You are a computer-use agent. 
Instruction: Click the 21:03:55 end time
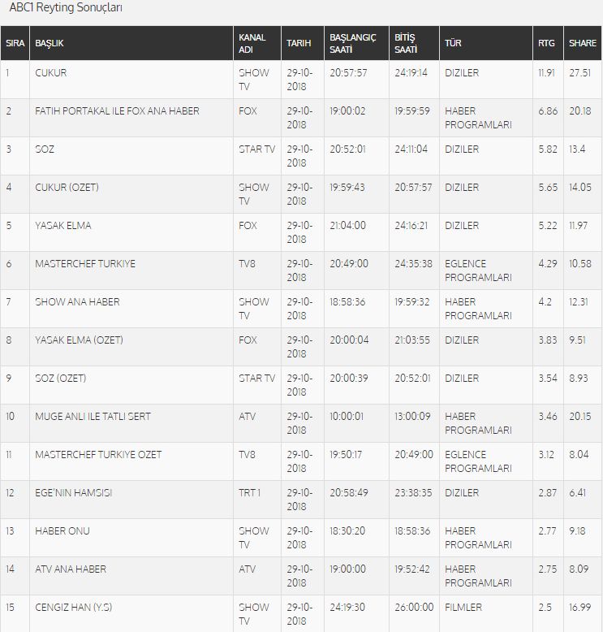pyautogui.click(x=412, y=340)
